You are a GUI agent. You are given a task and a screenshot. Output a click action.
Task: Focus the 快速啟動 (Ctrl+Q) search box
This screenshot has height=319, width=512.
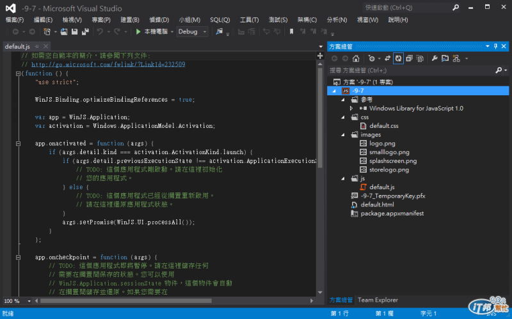(x=407, y=8)
